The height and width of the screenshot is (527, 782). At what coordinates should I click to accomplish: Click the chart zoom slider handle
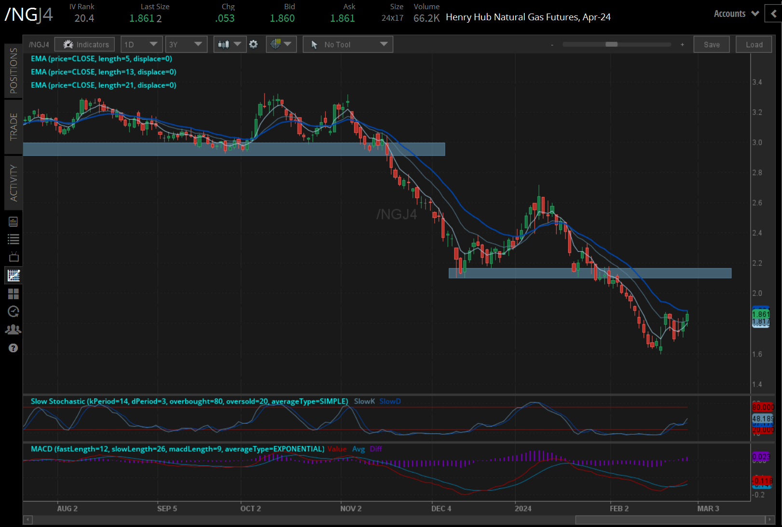click(611, 44)
